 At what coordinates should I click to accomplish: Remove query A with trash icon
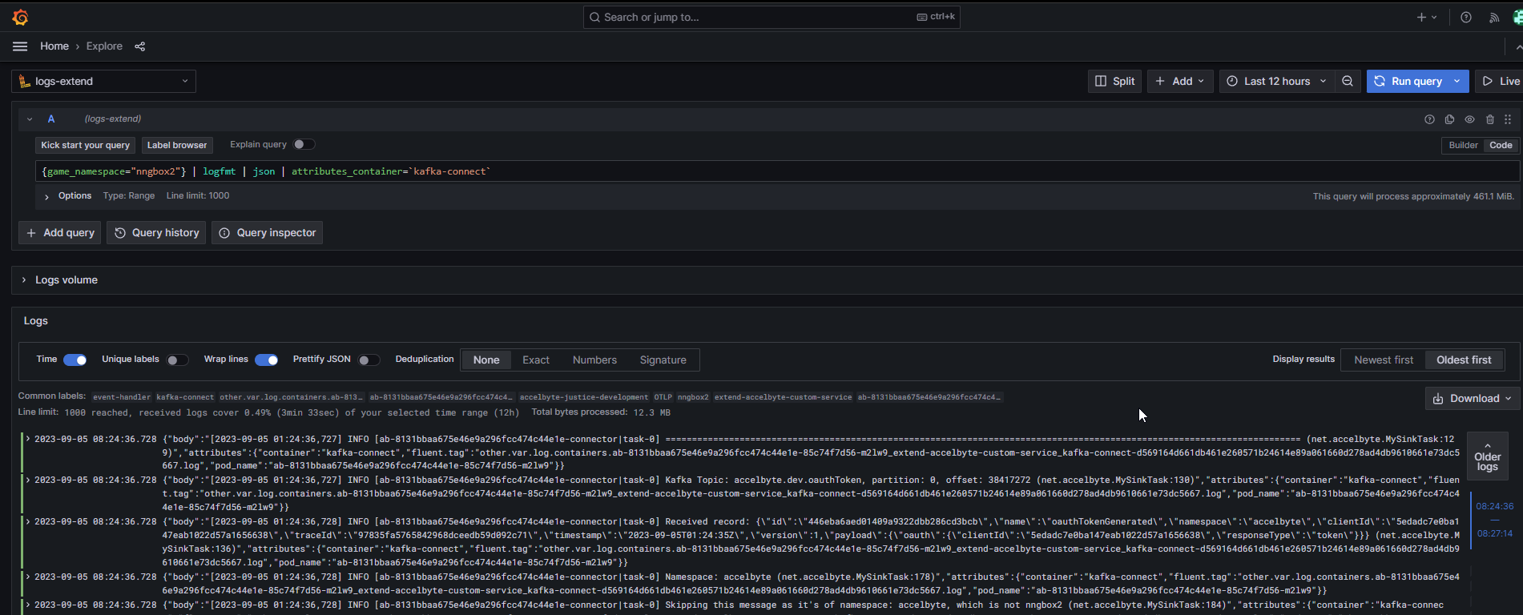[1490, 119]
